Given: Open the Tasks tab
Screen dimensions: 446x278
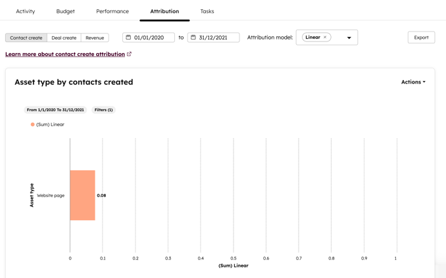Looking at the screenshot, I should 207,11.
